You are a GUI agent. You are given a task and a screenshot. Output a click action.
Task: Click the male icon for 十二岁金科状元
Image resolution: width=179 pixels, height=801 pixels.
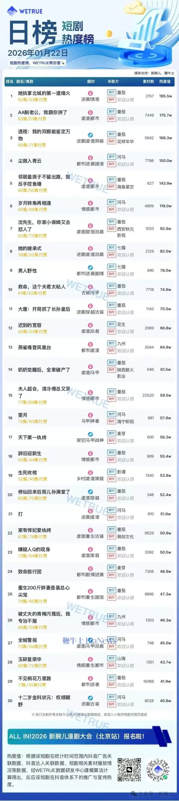tap(90, 698)
